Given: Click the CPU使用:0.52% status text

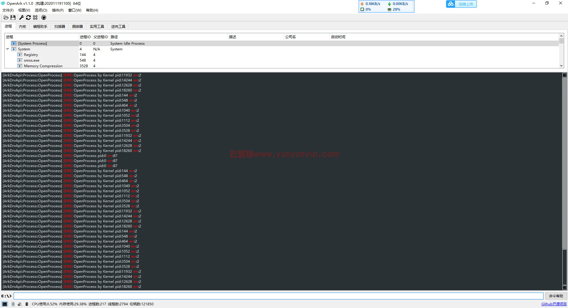Looking at the screenshot, I should pyautogui.click(x=45, y=304).
